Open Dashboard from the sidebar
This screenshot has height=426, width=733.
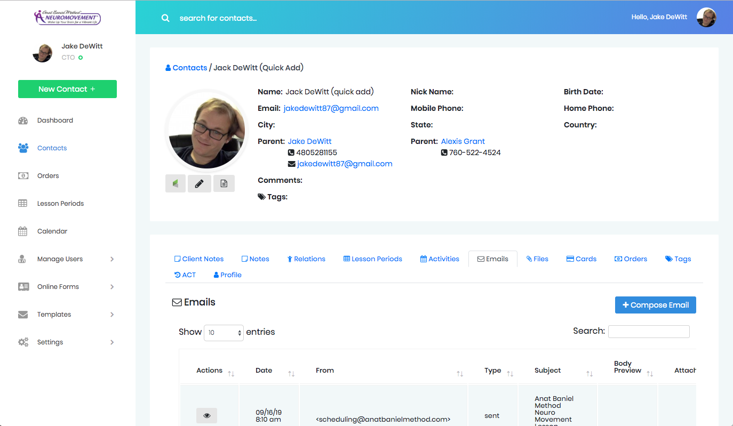55,120
